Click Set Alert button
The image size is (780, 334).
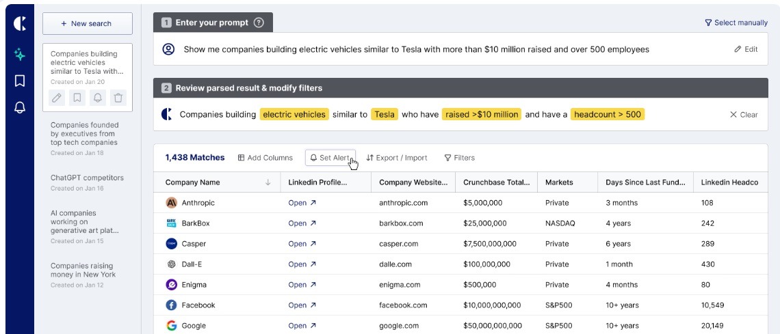[330, 158]
